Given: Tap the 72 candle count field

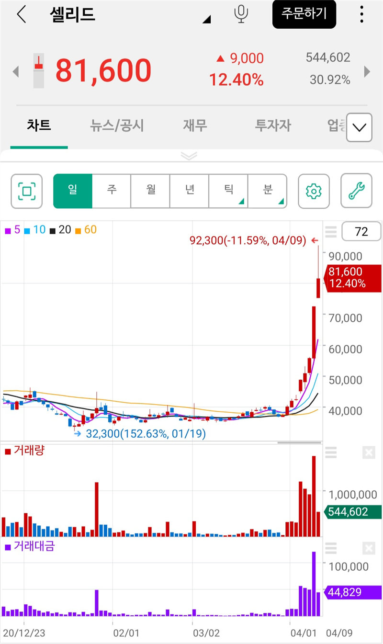Looking at the screenshot, I should pos(361,232).
